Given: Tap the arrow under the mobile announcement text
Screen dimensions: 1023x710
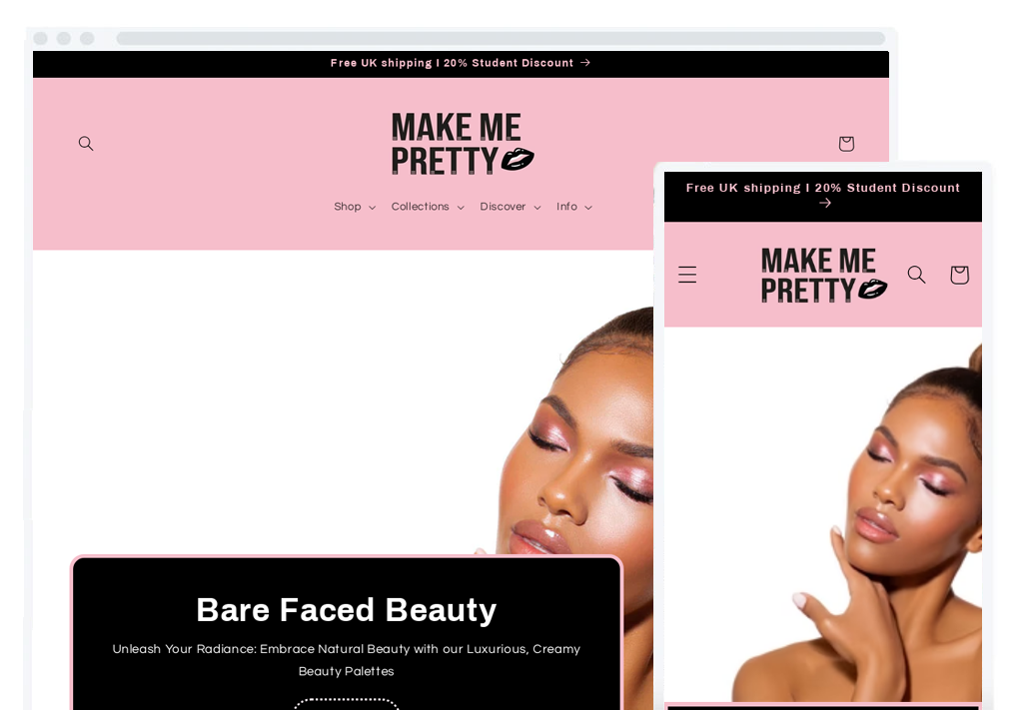Looking at the screenshot, I should [x=824, y=204].
